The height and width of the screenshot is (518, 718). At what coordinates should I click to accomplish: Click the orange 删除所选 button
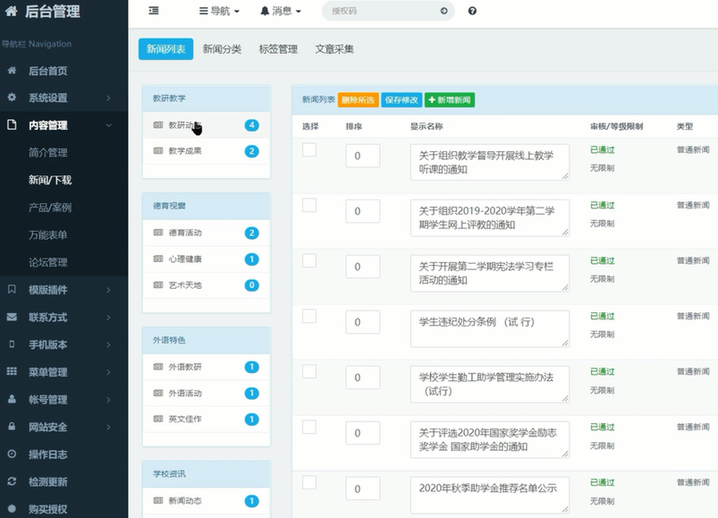tap(358, 100)
